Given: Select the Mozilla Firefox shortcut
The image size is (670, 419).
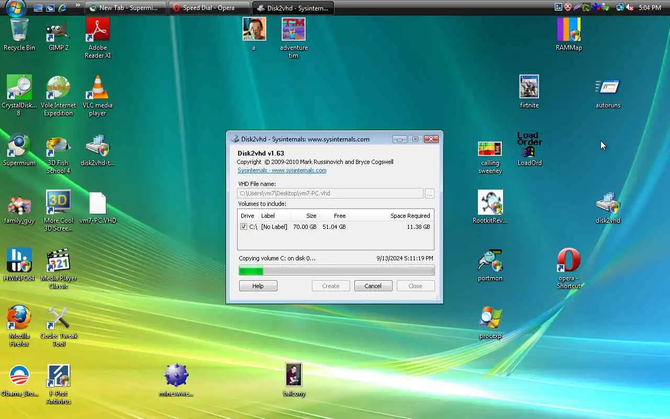Looking at the screenshot, I should 19,326.
